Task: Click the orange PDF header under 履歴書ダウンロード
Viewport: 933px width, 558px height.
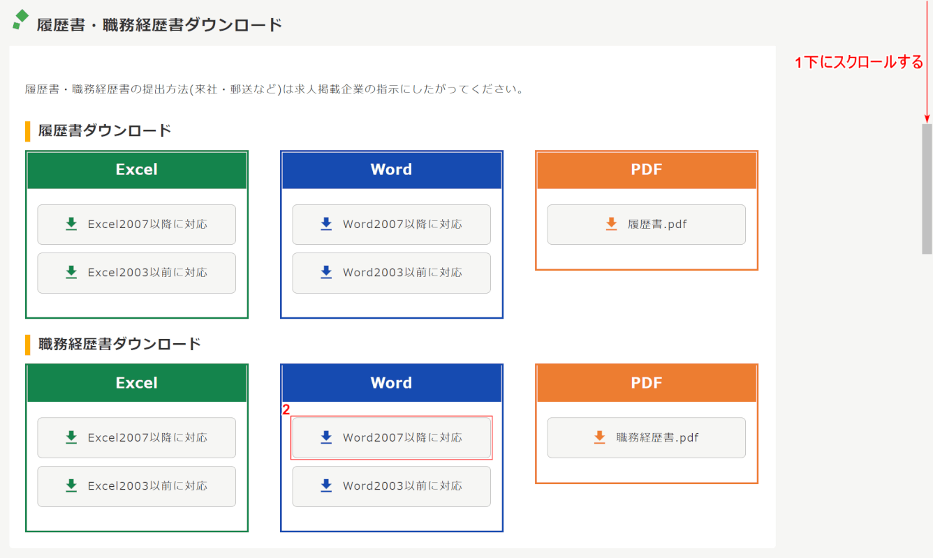Action: point(646,170)
